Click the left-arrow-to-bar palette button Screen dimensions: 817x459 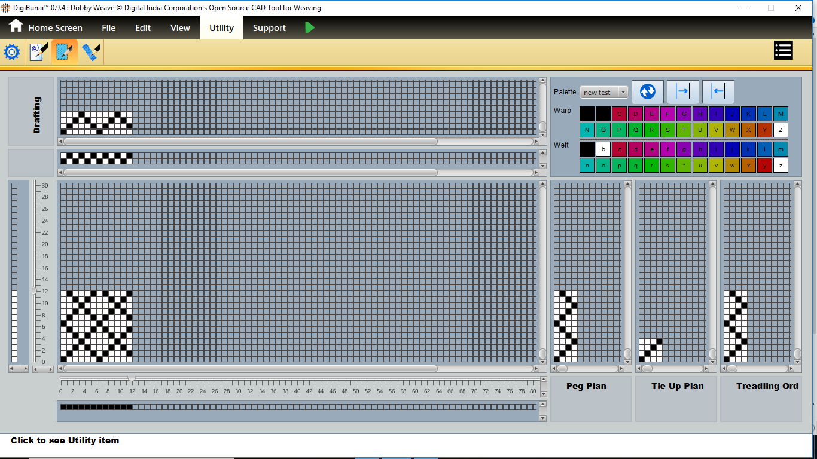click(718, 91)
